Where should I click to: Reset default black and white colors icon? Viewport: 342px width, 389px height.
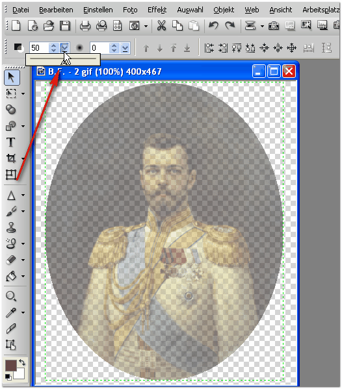pos(8,377)
